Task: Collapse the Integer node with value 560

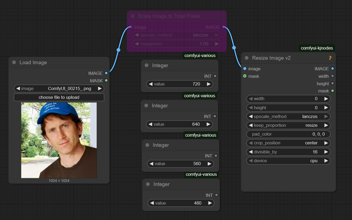Action: [147, 145]
